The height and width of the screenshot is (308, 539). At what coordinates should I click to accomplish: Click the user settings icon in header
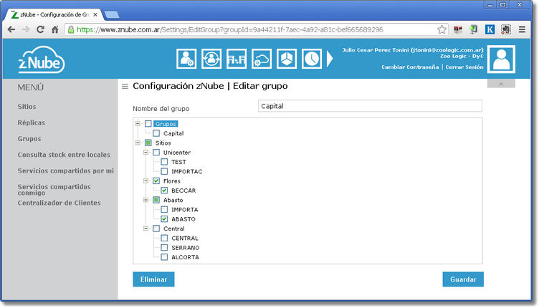(186, 59)
